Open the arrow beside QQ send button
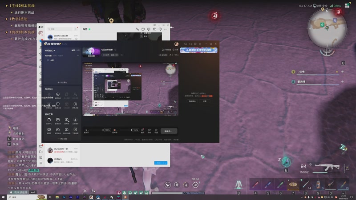This screenshot has height=200, width=356. click(x=166, y=163)
